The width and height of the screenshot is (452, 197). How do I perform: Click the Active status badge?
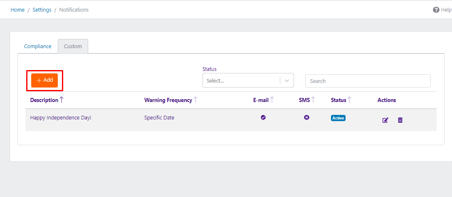tap(338, 118)
